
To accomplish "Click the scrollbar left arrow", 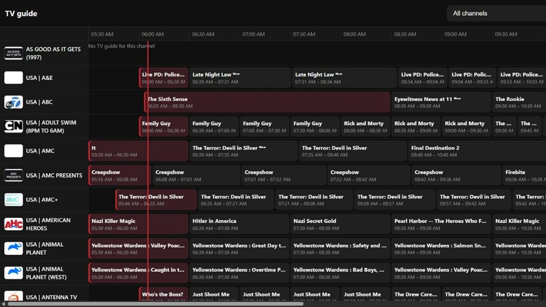I will point(3,304).
